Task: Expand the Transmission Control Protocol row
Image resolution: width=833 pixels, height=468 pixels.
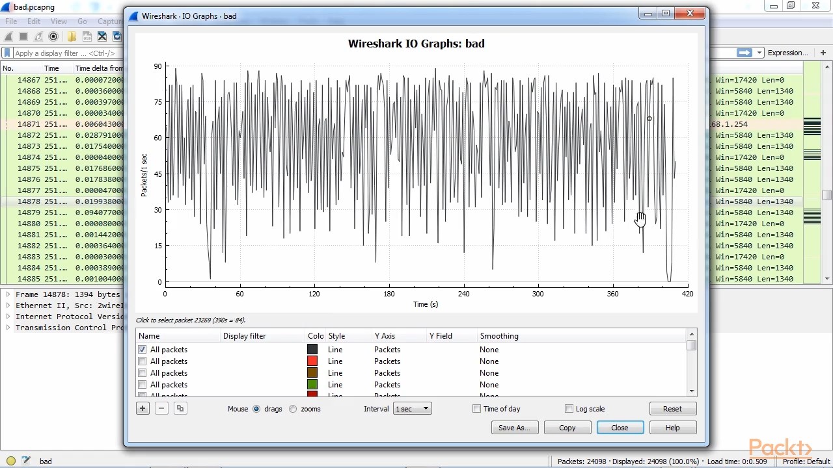Action: (x=8, y=328)
